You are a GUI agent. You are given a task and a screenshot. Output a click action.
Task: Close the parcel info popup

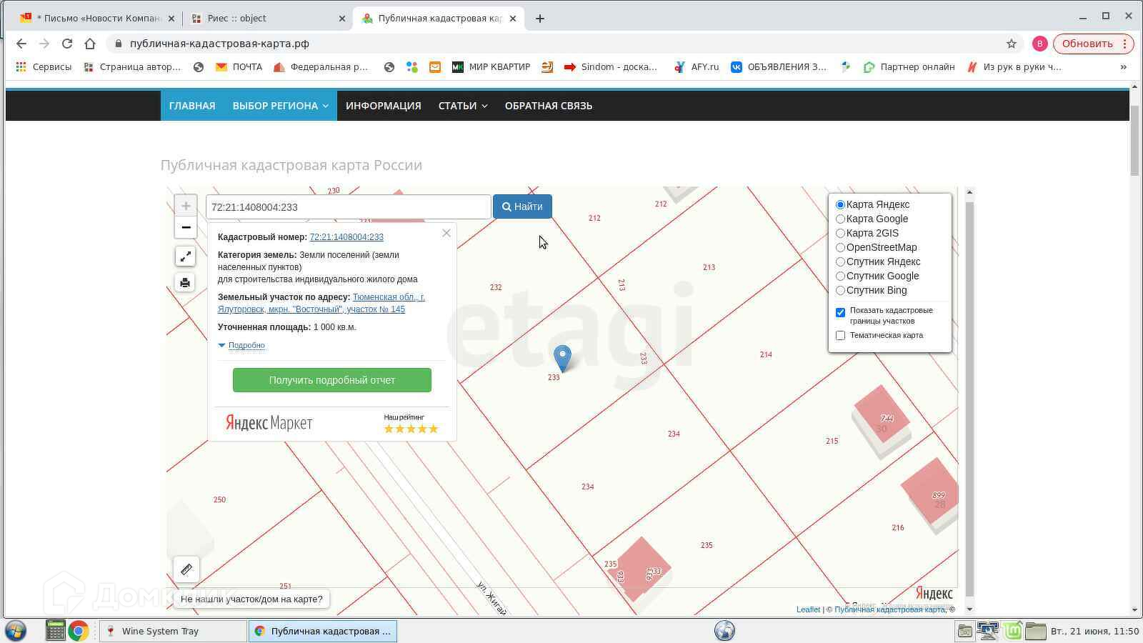pyautogui.click(x=446, y=233)
